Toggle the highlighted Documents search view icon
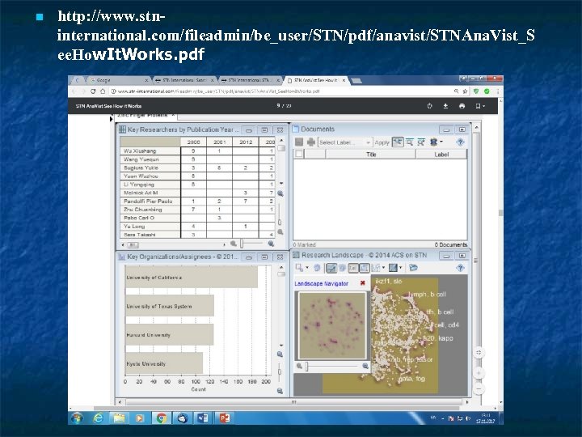 [398, 142]
